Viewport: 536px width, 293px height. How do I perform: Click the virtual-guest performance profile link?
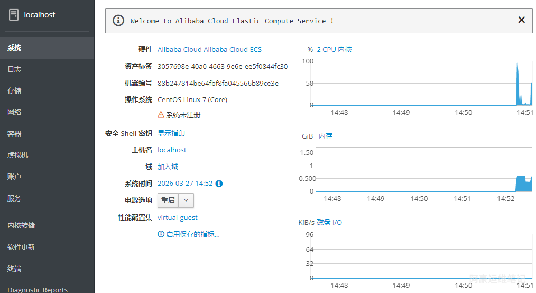[x=178, y=217]
